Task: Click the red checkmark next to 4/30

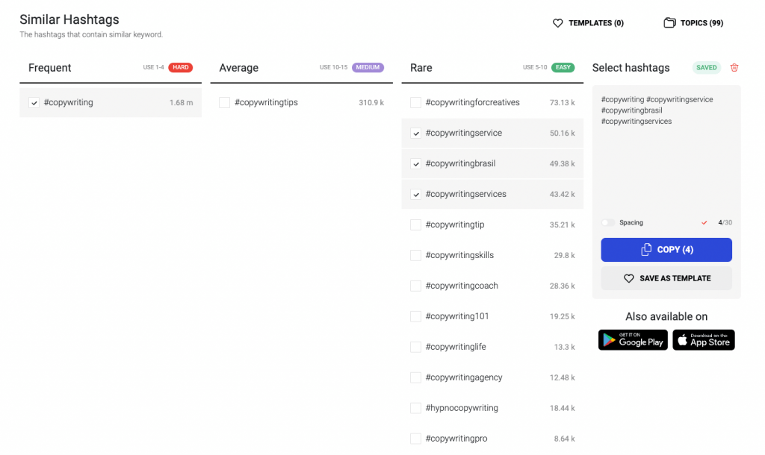Action: pyautogui.click(x=704, y=222)
